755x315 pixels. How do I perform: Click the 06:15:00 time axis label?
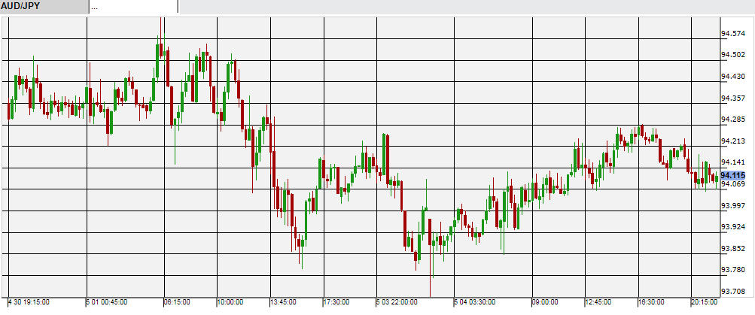point(177,302)
